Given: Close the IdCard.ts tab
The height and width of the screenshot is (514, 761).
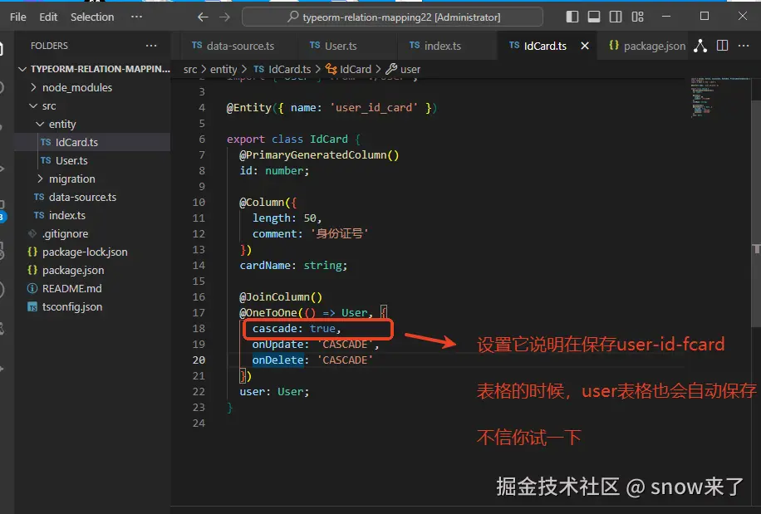Looking at the screenshot, I should click(585, 46).
